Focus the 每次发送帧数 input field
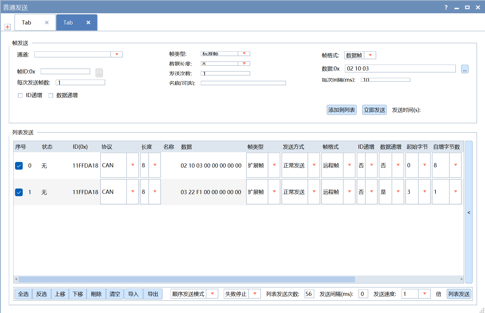485x313 pixels. [x=80, y=82]
